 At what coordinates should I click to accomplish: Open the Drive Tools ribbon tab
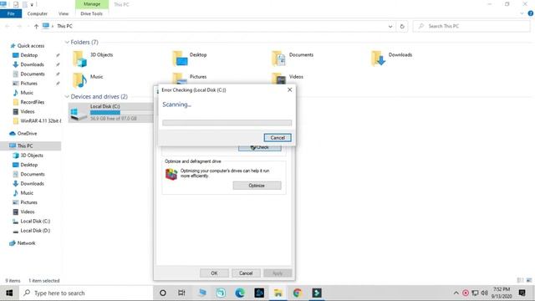tap(91, 13)
